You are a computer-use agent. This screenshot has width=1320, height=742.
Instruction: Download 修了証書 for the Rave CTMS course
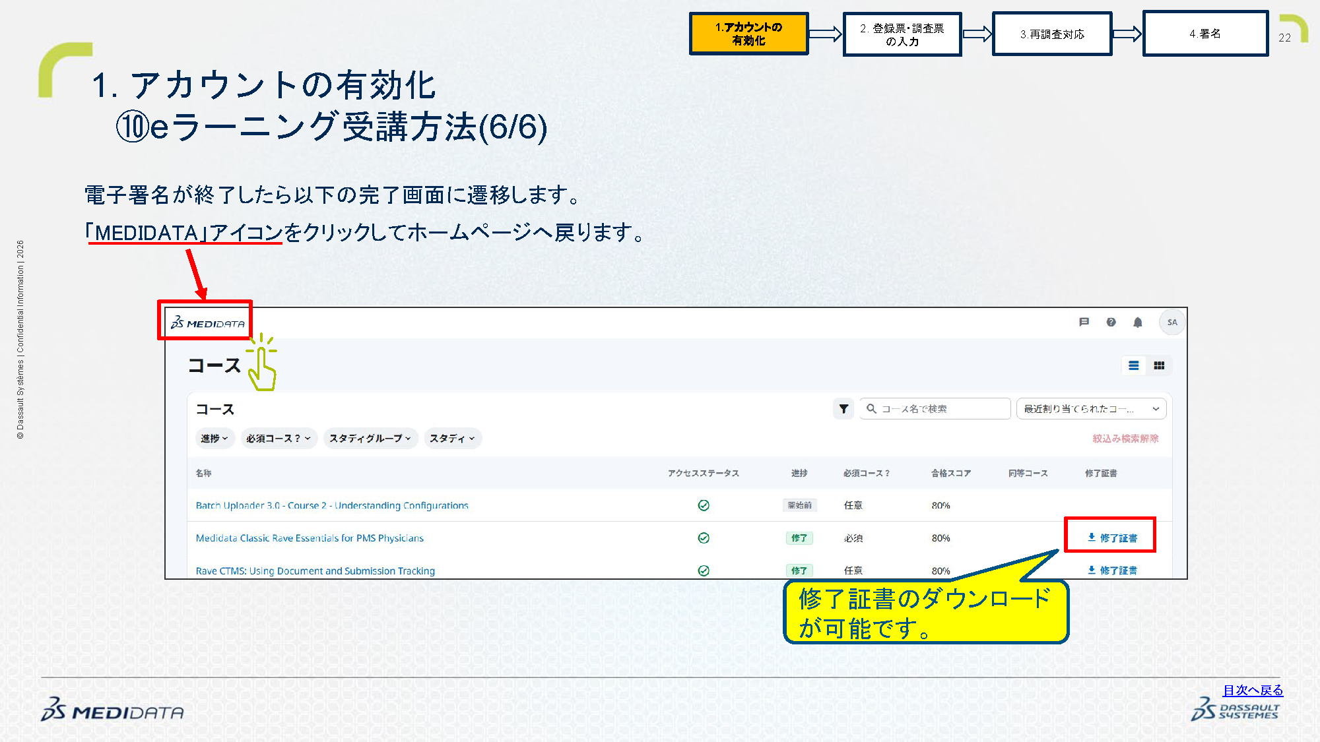click(1112, 570)
